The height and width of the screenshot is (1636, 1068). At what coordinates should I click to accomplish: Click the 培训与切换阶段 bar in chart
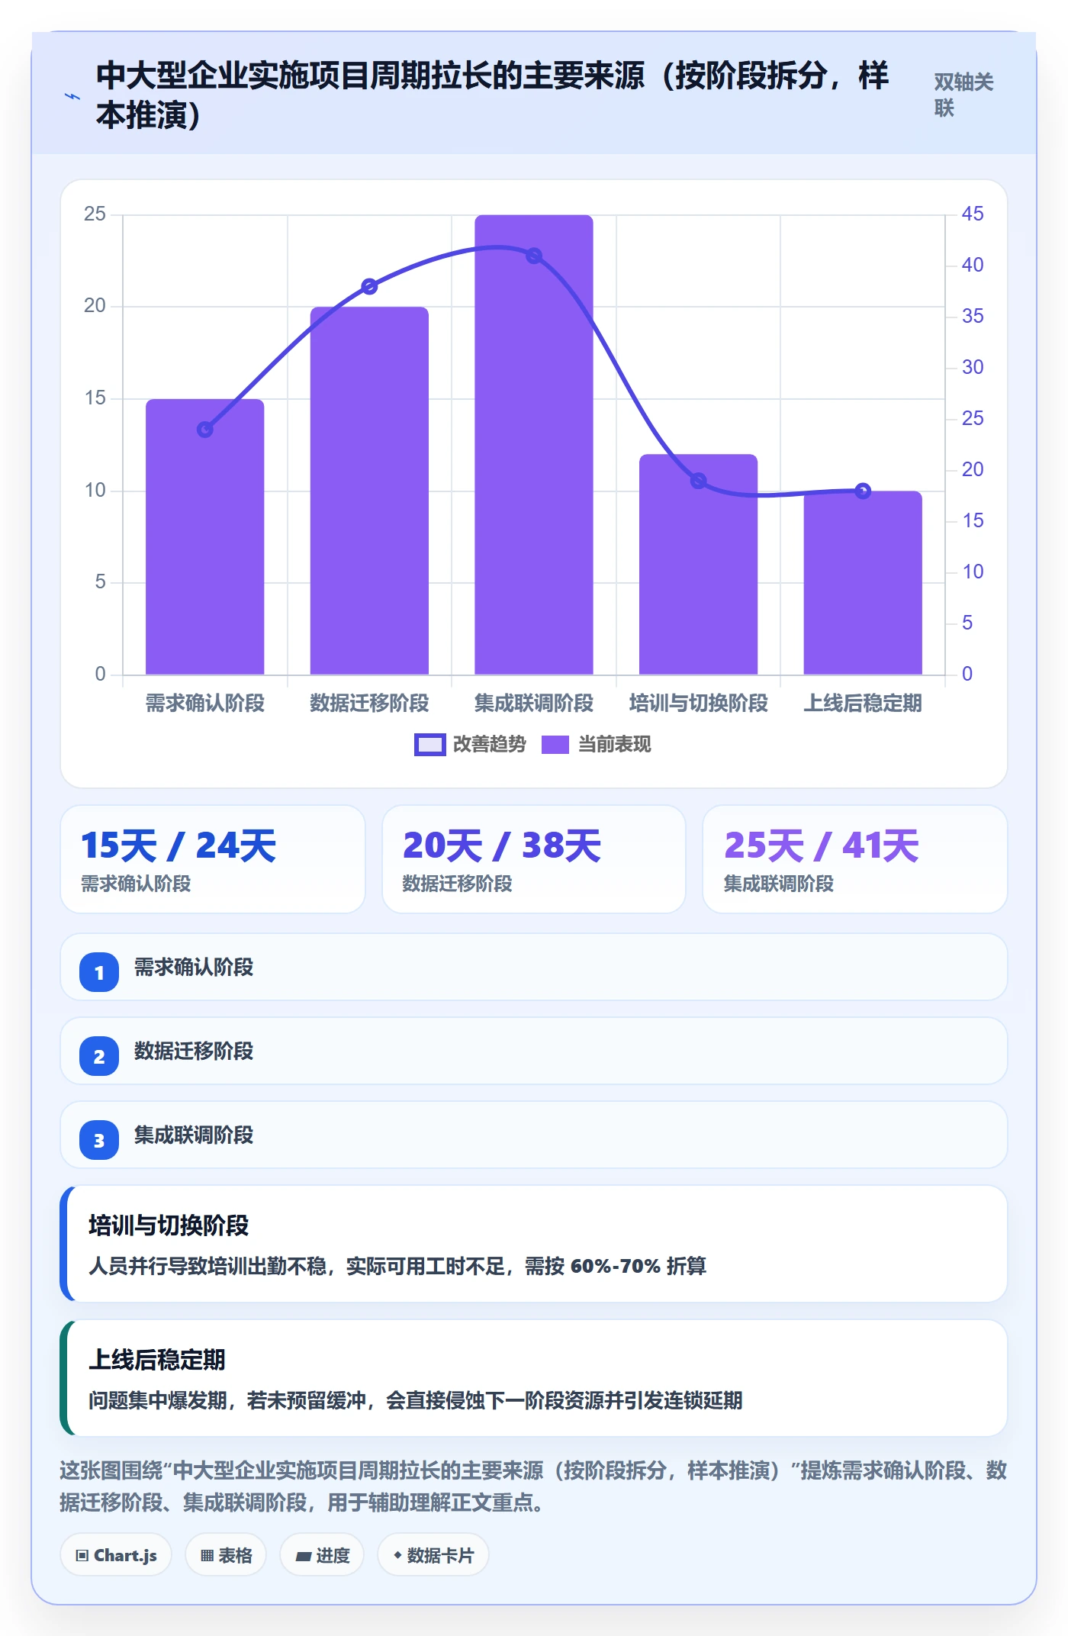(698, 565)
